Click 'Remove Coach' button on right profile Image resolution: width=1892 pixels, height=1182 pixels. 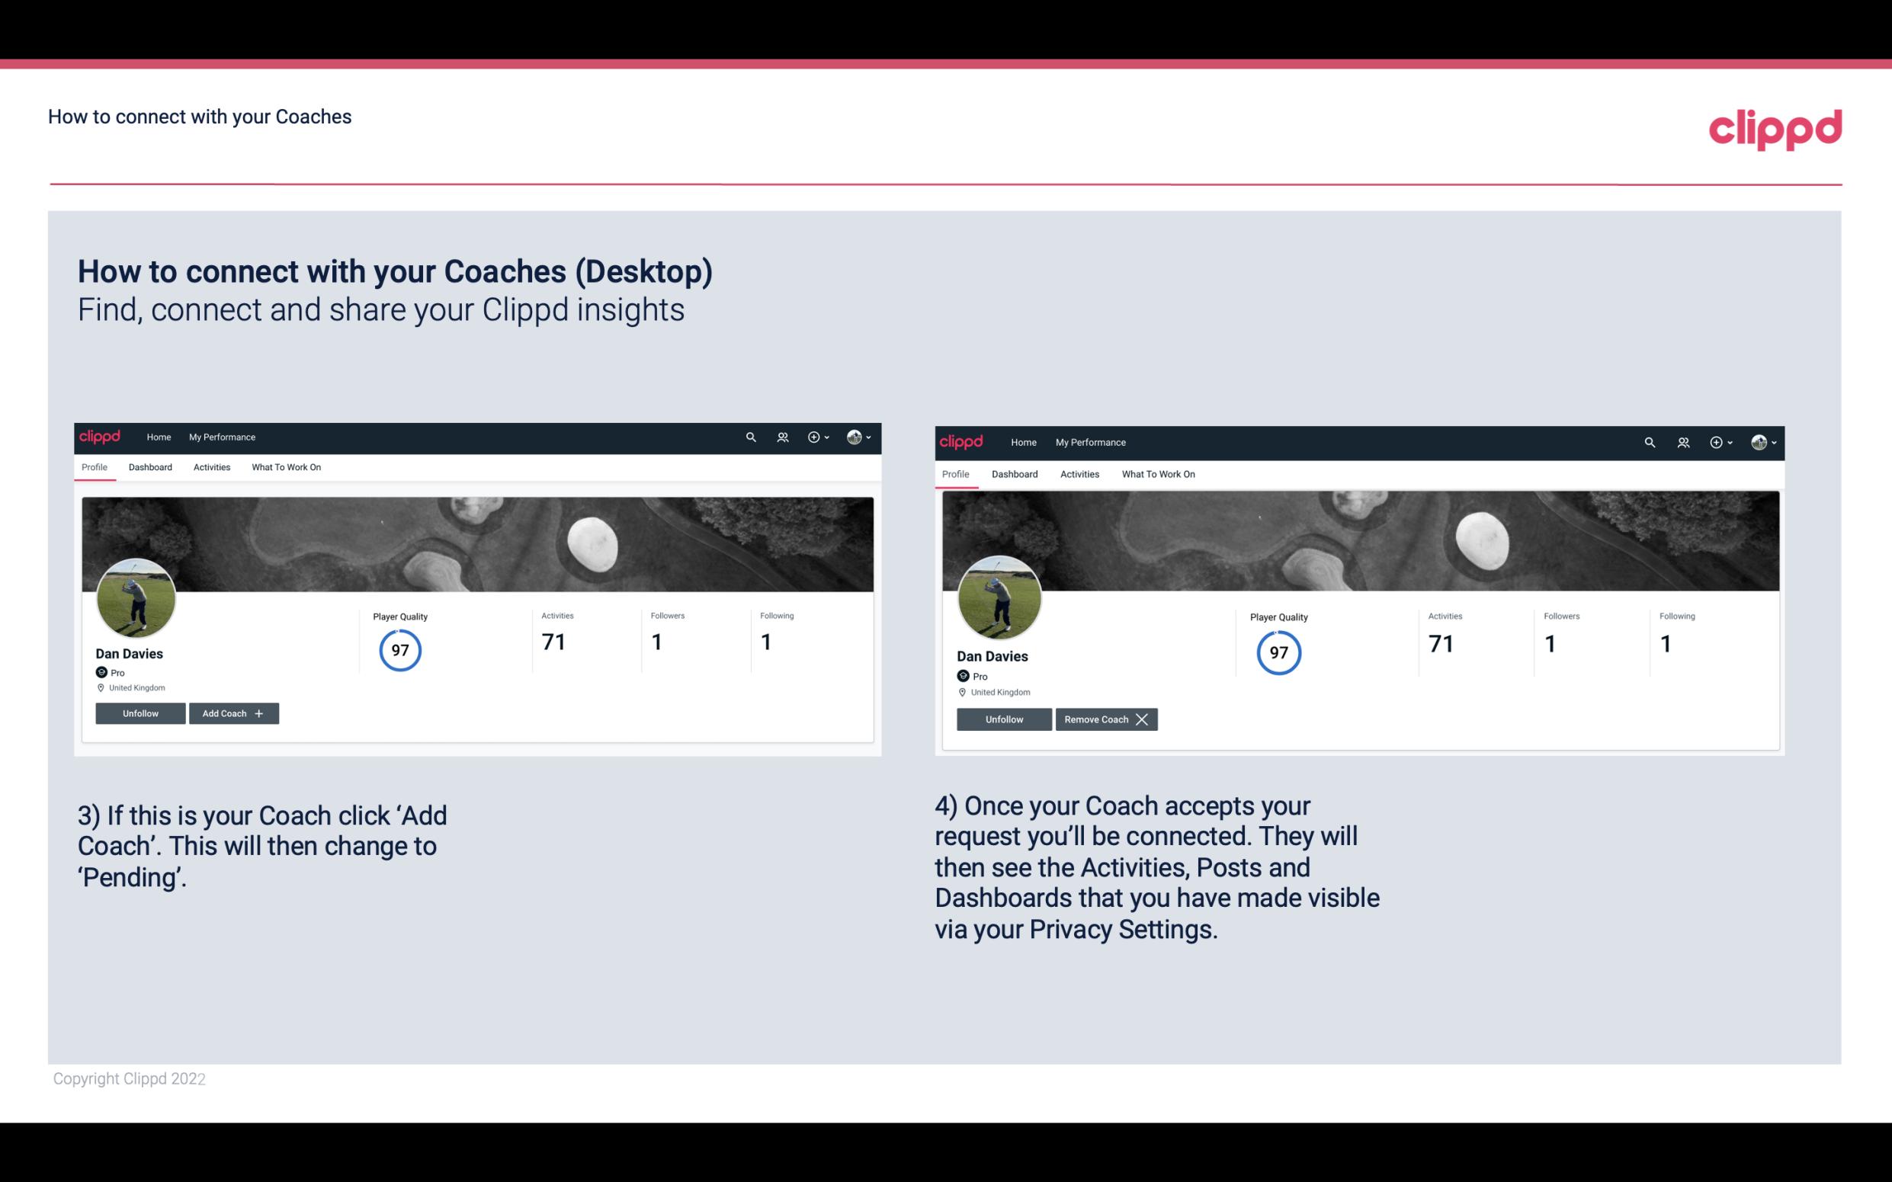pos(1106,719)
